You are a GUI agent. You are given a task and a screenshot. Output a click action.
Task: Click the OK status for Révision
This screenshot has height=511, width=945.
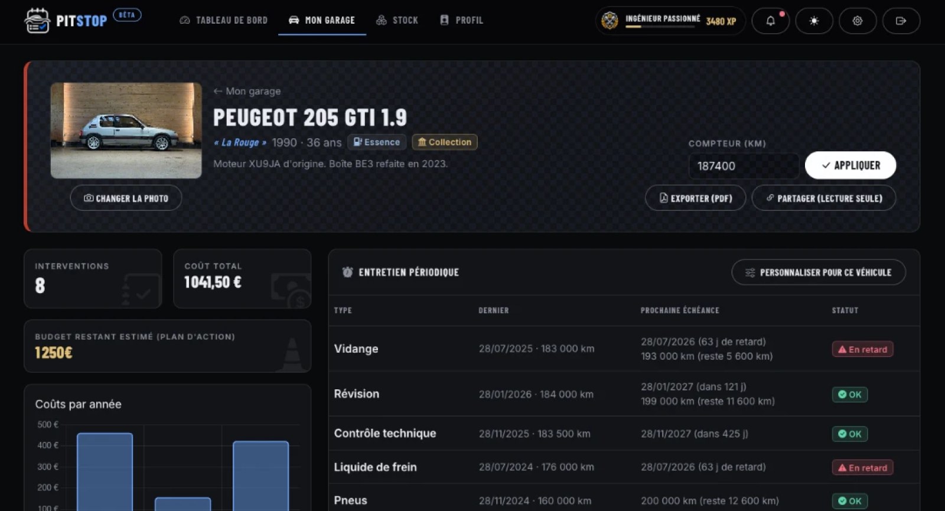(x=849, y=395)
